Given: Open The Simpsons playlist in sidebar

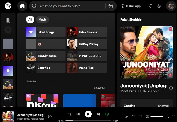Looking at the screenshot, I should [8, 84].
